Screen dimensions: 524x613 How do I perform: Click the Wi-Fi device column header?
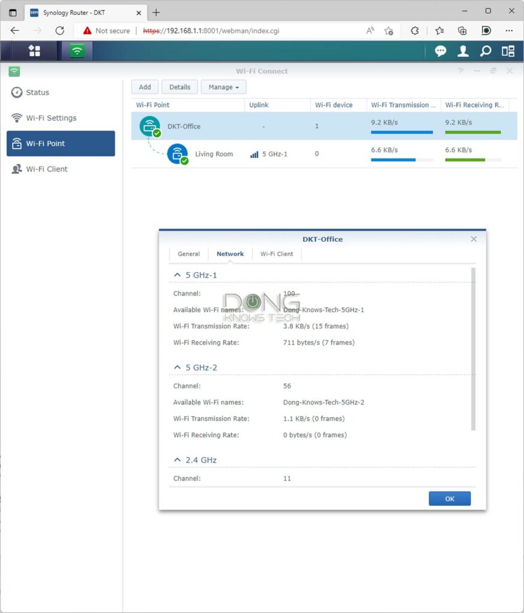(x=338, y=105)
